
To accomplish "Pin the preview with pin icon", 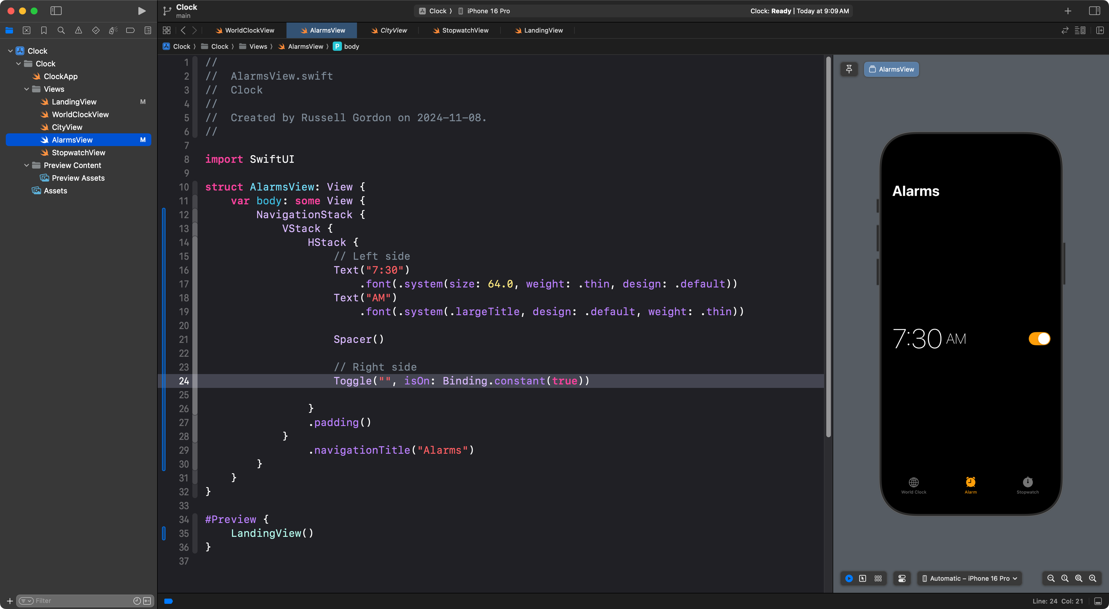I will tap(849, 69).
